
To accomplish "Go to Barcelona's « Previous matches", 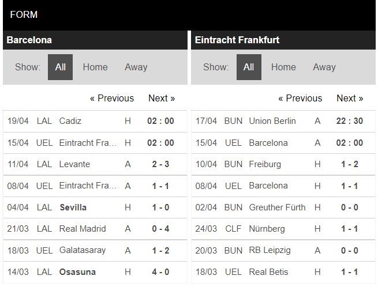I will (x=112, y=98).
